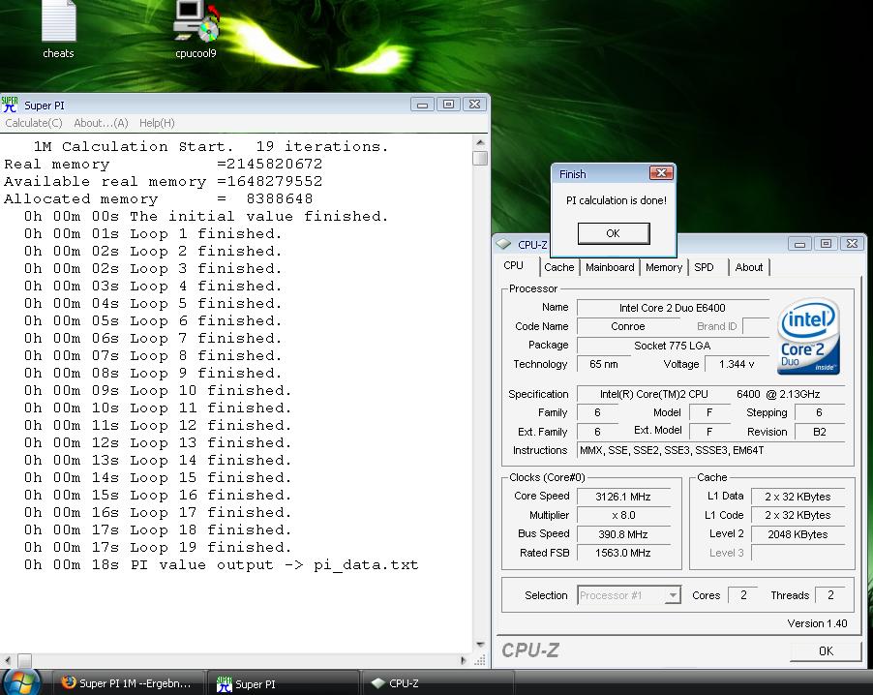Close the Finish dialog with X
The width and height of the screenshot is (873, 695).
[x=660, y=173]
